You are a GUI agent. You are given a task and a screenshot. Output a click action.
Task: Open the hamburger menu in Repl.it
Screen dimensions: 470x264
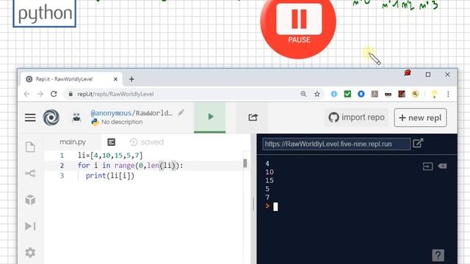click(30, 117)
